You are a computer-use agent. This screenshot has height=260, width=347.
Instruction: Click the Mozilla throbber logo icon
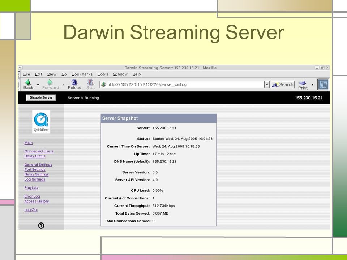tap(323, 84)
